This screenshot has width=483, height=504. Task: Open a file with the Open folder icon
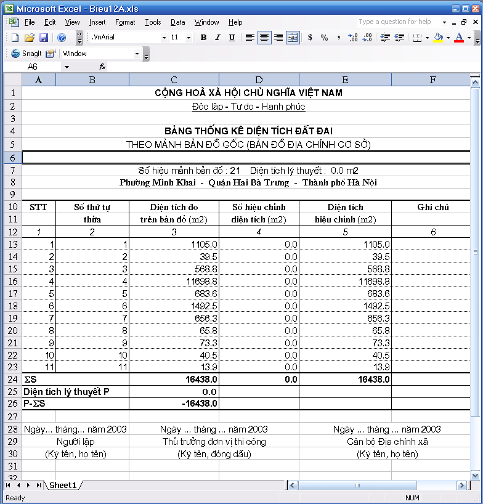tap(30, 38)
